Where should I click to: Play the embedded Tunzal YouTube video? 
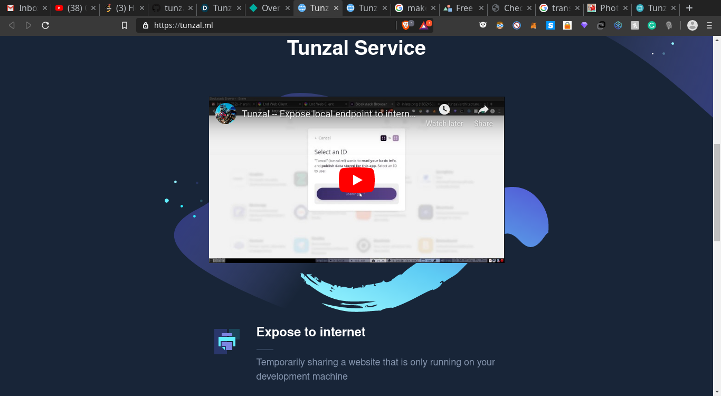(x=357, y=180)
